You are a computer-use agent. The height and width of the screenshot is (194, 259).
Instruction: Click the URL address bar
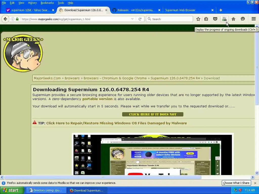tap(76, 19)
